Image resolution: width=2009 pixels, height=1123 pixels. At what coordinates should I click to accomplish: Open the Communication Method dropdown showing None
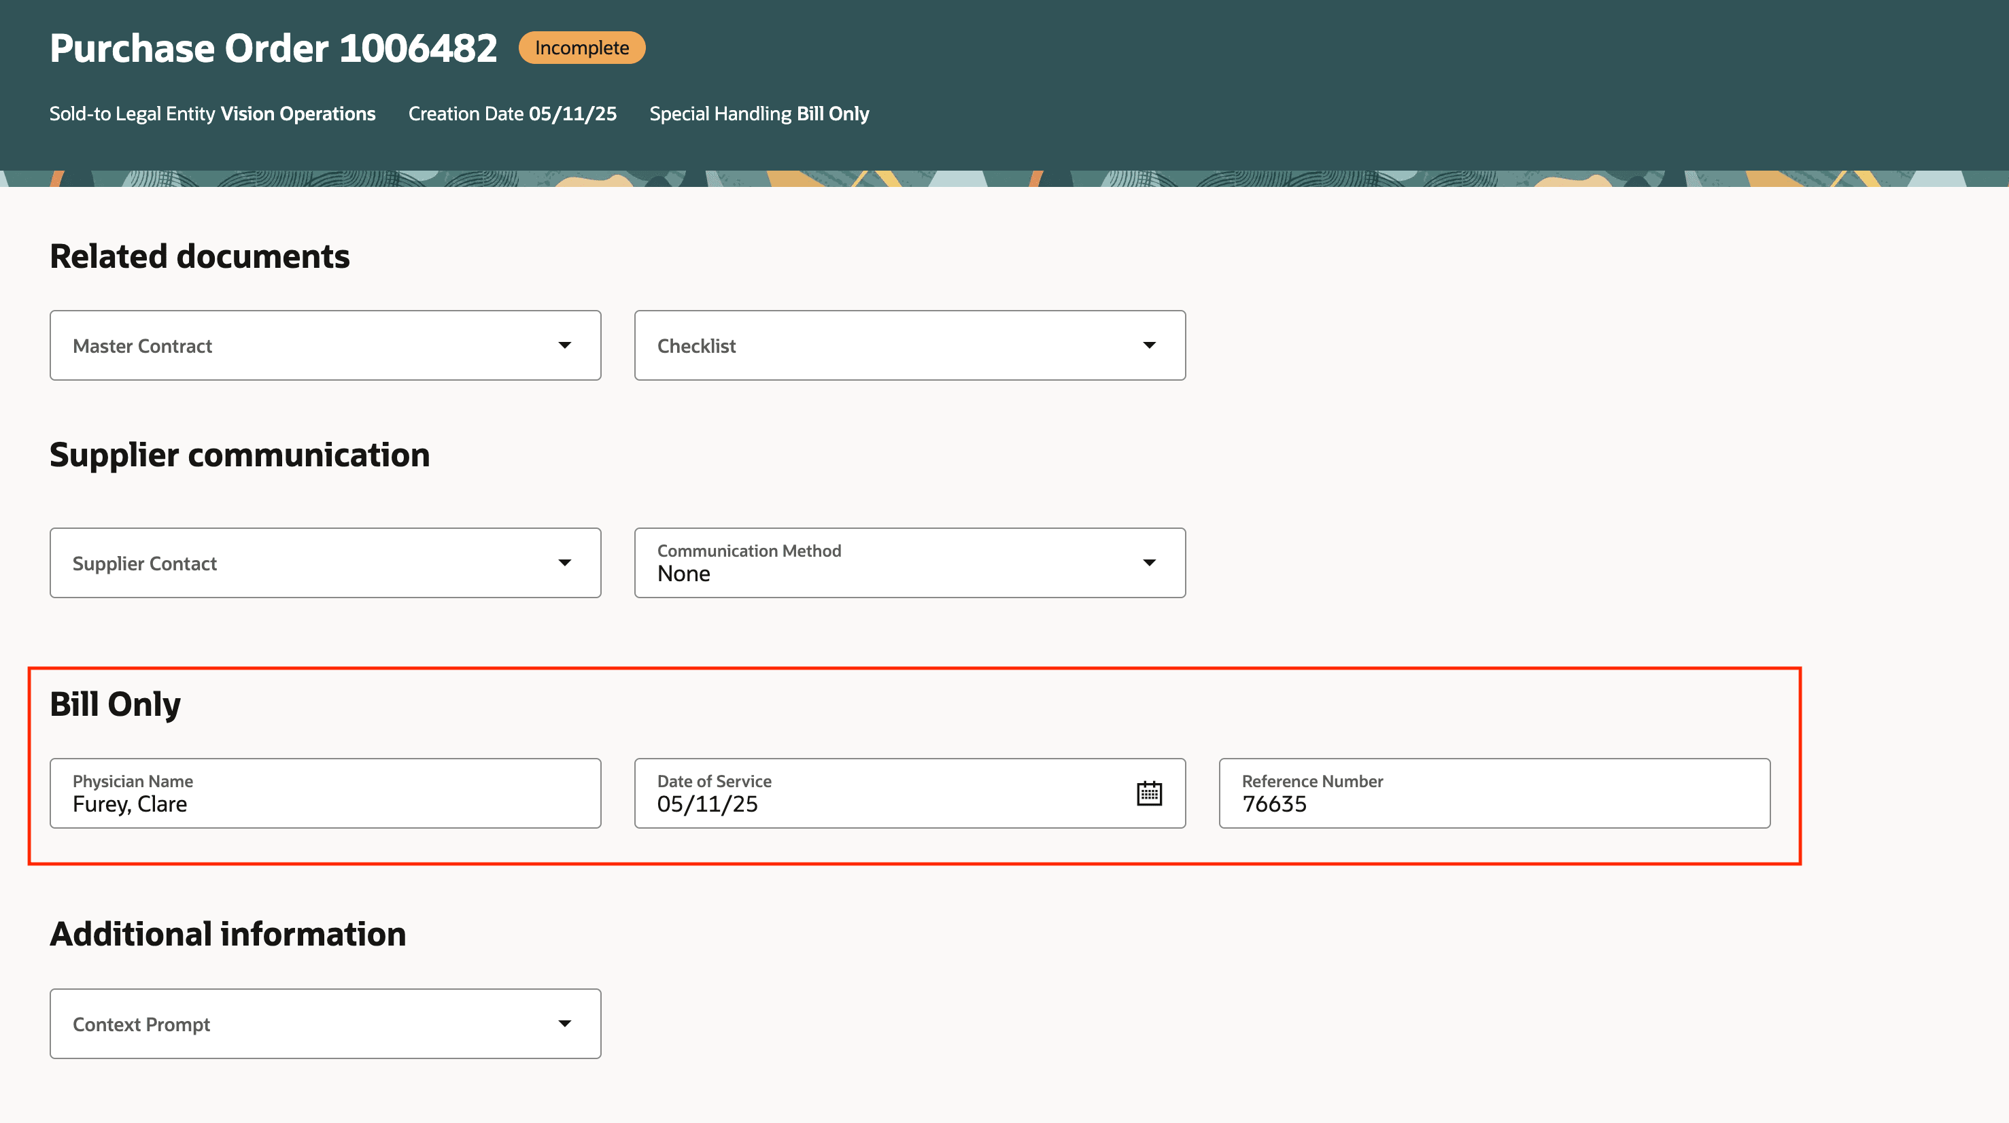coord(910,562)
